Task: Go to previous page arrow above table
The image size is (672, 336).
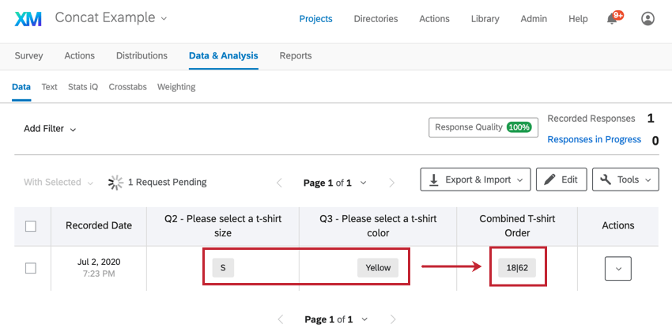Action: click(x=279, y=183)
